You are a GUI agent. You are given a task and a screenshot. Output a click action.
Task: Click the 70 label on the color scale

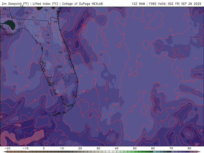171,148
